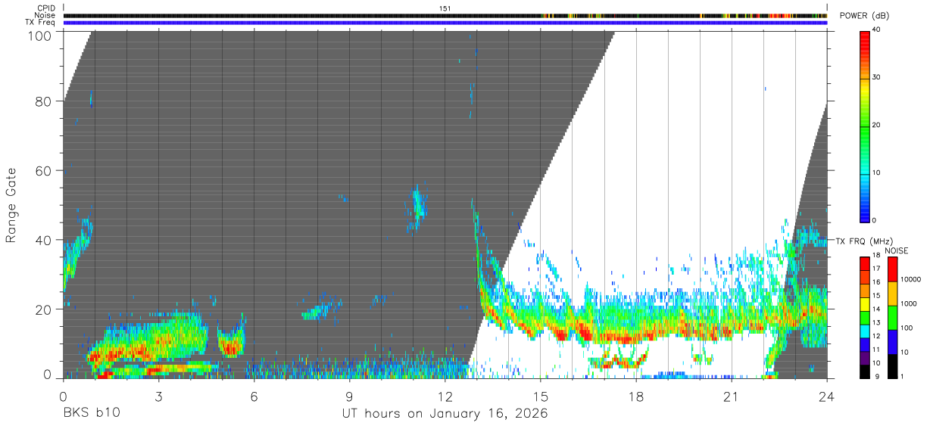The width and height of the screenshot is (930, 429).
Task: Click UT hours axis tick 24
Action: point(827,396)
